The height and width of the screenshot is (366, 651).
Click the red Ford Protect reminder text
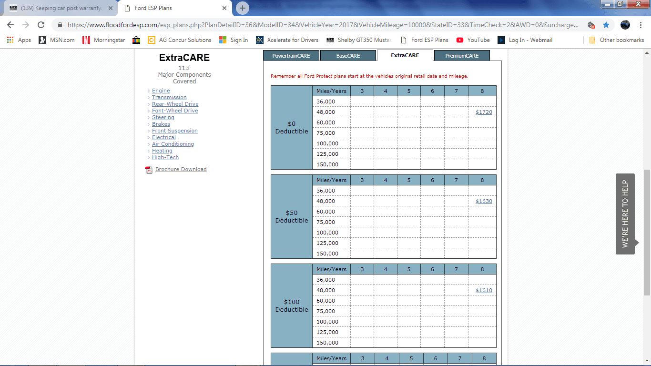369,76
